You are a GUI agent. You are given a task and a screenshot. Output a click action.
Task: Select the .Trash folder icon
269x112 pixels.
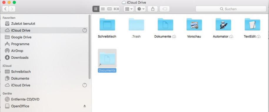pyautogui.click(x=136, y=24)
